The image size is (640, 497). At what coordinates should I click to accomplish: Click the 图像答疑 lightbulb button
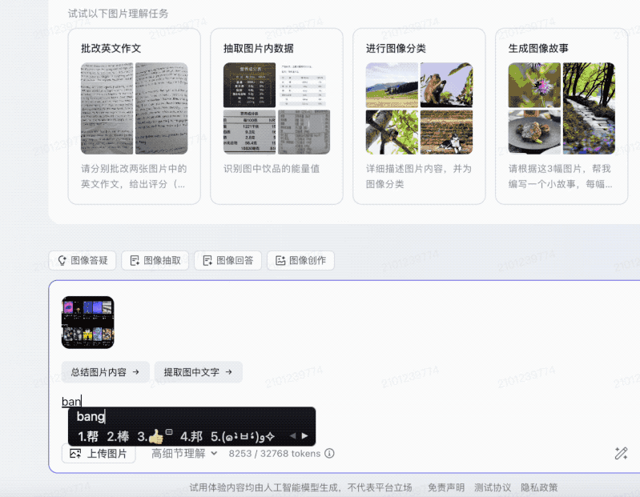point(83,261)
